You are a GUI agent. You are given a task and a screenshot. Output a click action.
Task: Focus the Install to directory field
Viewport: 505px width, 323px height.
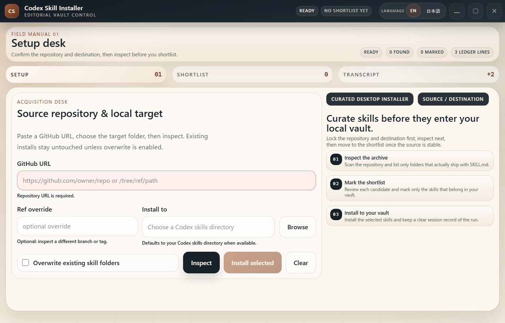[x=208, y=227]
